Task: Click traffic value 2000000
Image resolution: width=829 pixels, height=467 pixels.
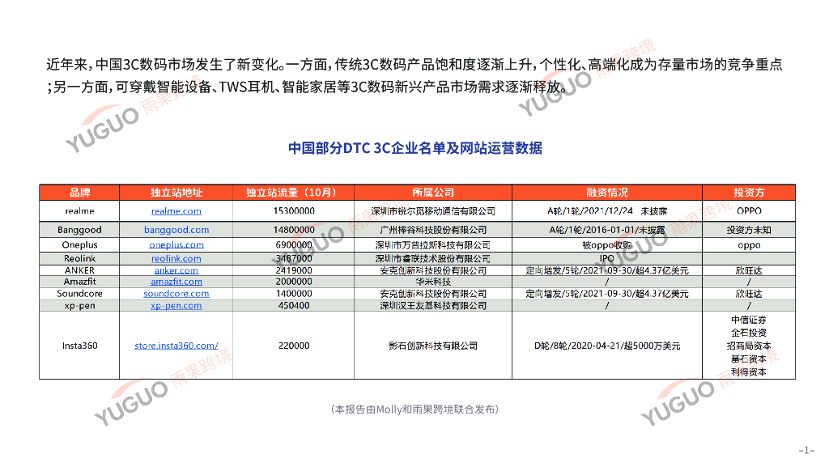Action: point(293,282)
